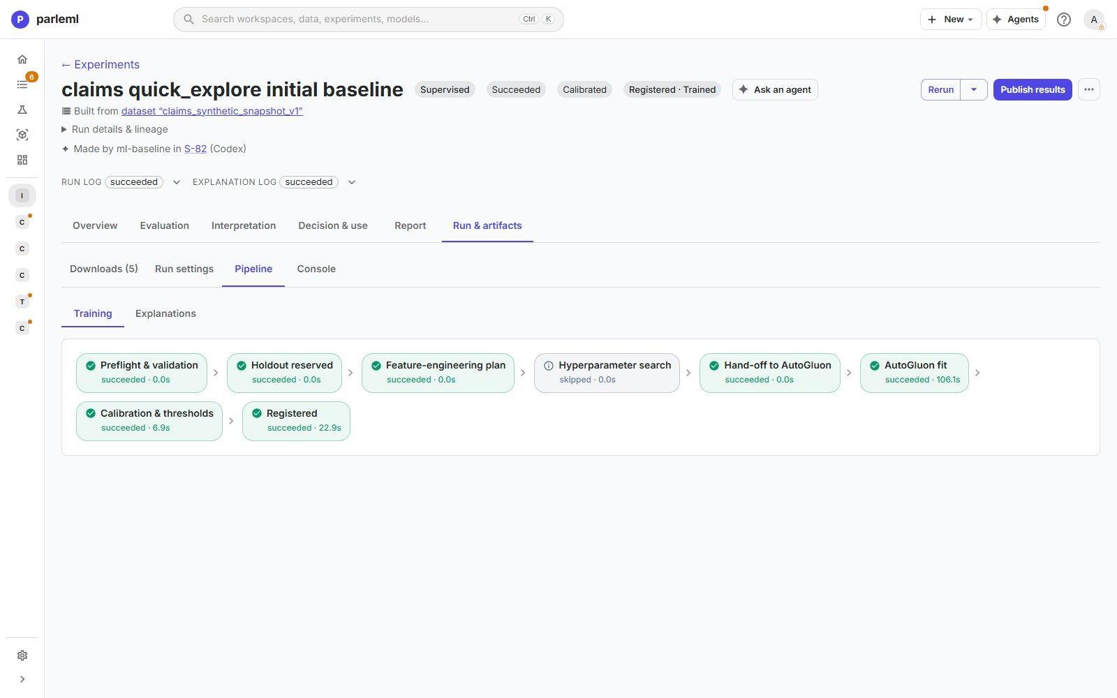The image size is (1117, 698).
Task: Expand the Run log chevron
Action: click(177, 182)
